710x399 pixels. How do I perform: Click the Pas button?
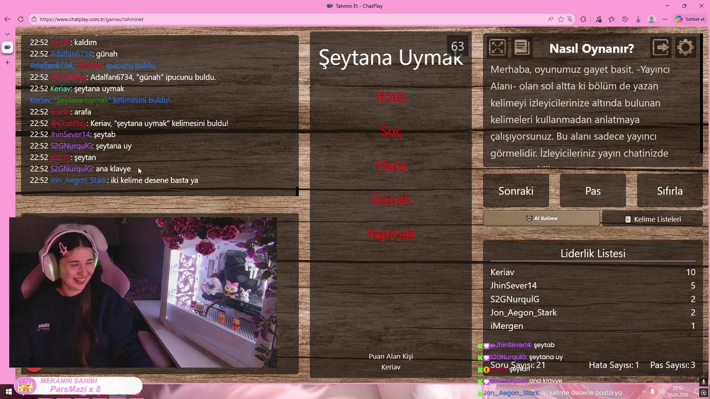(x=593, y=191)
